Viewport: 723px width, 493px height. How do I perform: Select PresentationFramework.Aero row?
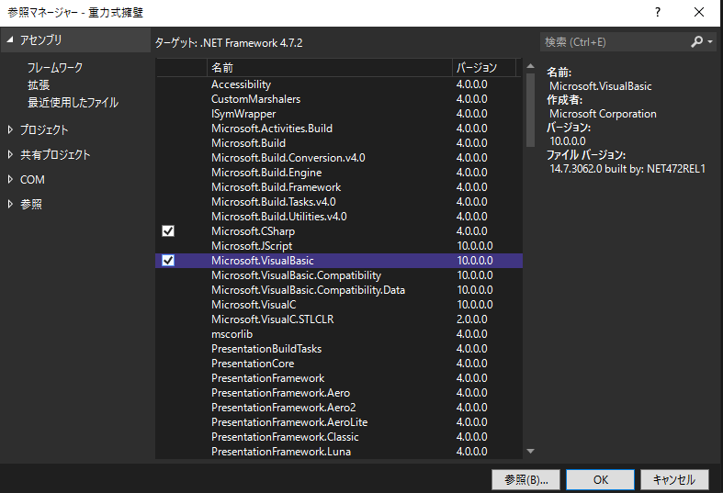pos(339,393)
